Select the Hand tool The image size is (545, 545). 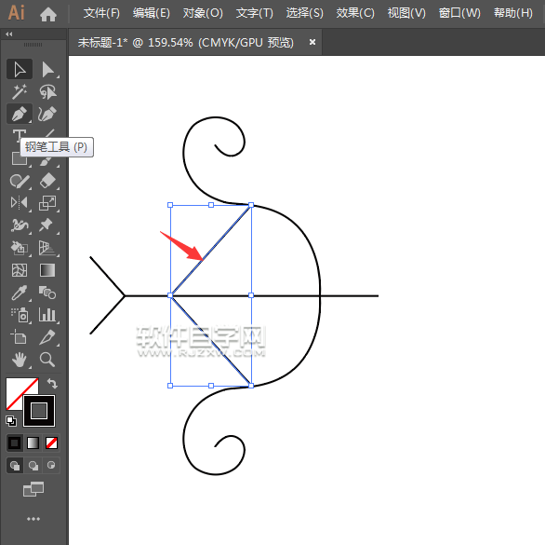coord(20,360)
